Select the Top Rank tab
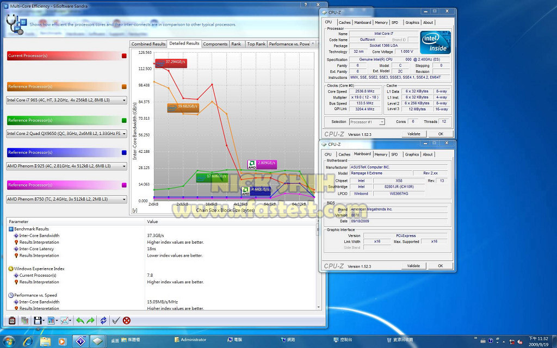557x348 pixels. click(256, 44)
